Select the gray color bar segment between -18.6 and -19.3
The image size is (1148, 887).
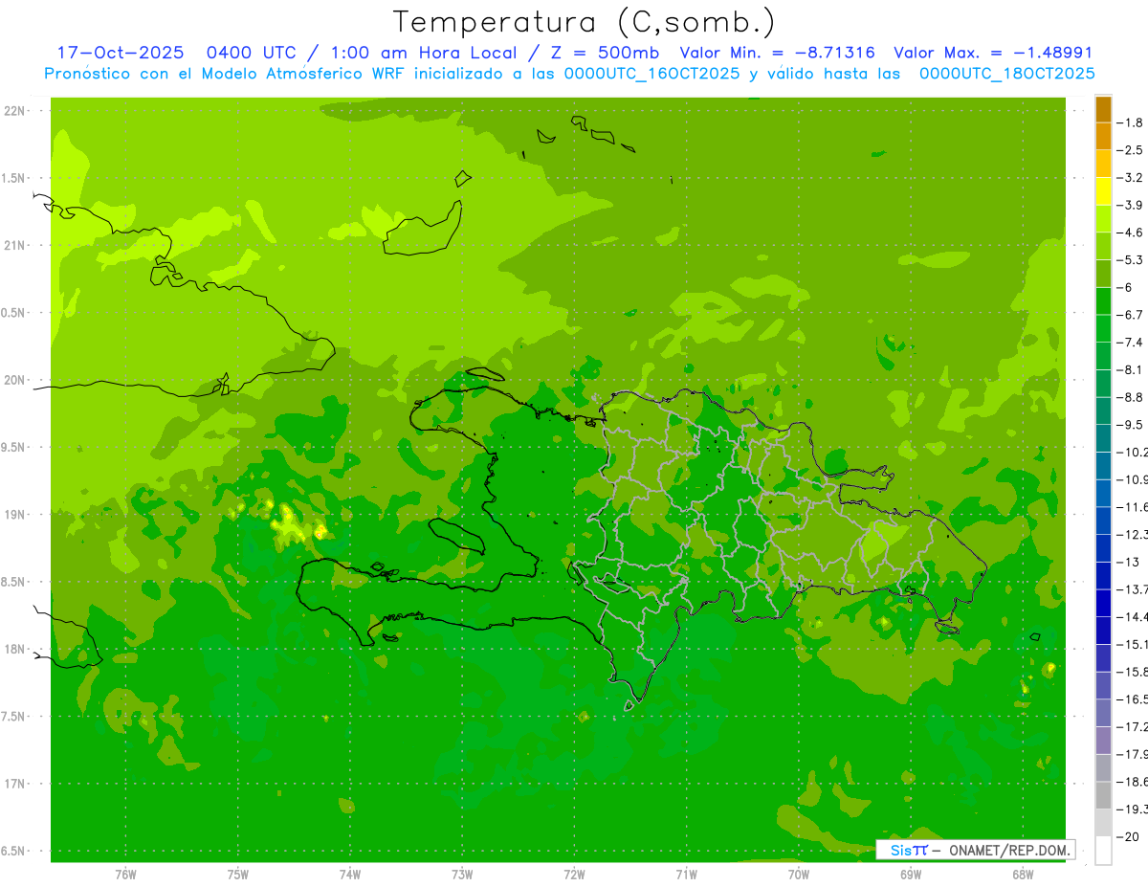(1103, 796)
